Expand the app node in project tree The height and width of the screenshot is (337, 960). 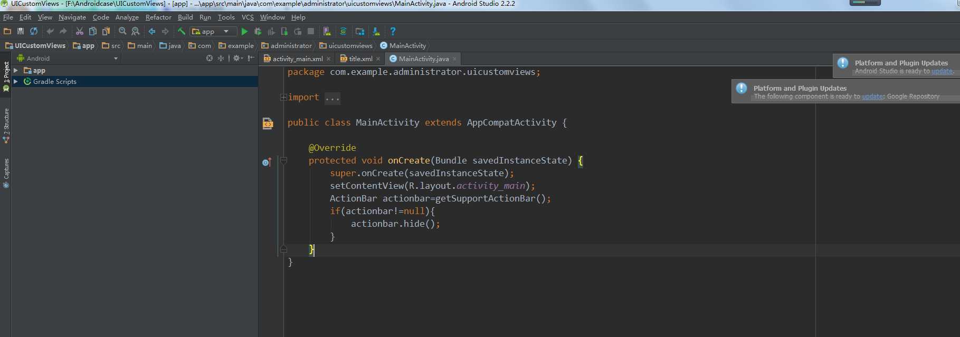[16, 70]
